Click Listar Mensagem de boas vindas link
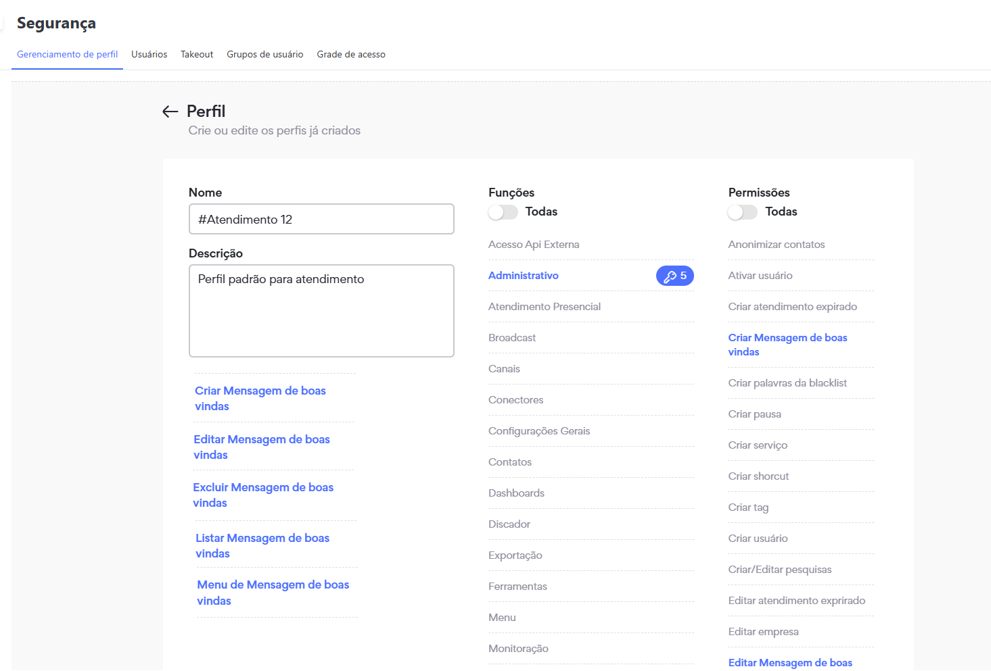The width and height of the screenshot is (991, 671). coord(262,545)
